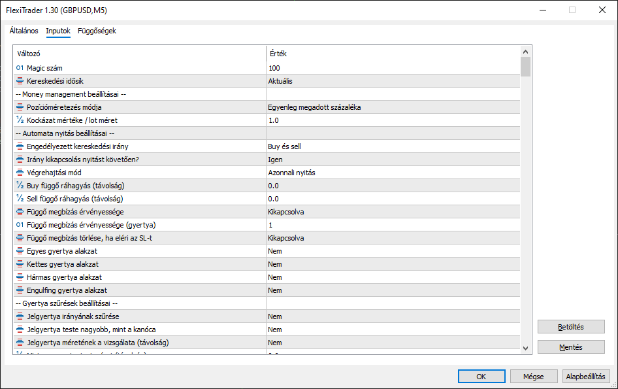Click the enum icon beside Függő megbízás érvényessége
The width and height of the screenshot is (618, 389).
20,211
